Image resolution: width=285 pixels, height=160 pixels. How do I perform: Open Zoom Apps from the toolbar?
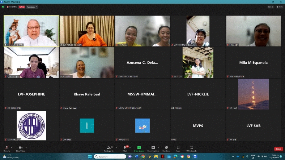[x=178, y=148]
